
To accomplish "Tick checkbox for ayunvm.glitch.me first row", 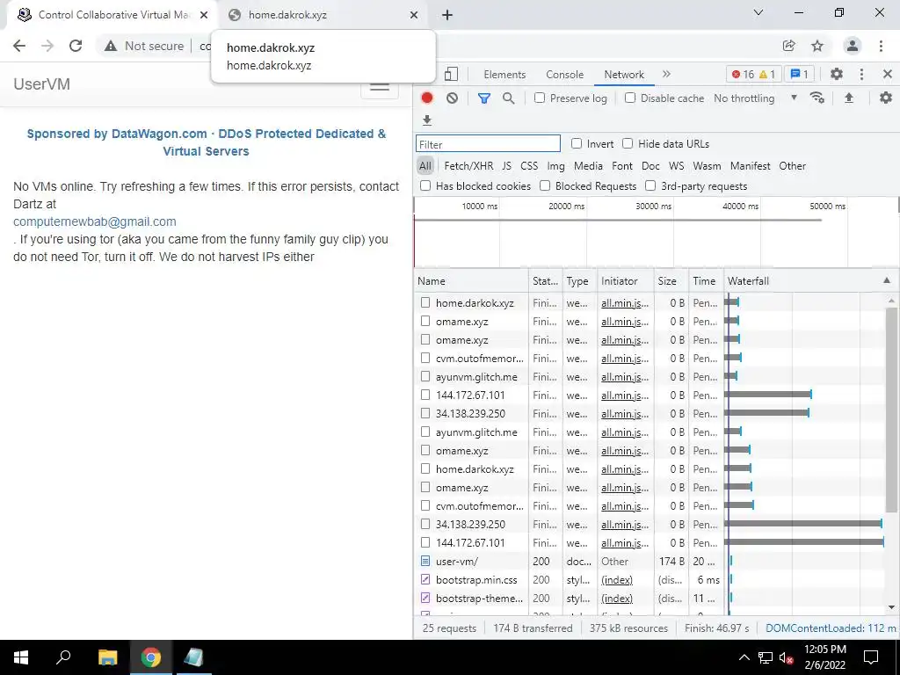I will click(425, 376).
